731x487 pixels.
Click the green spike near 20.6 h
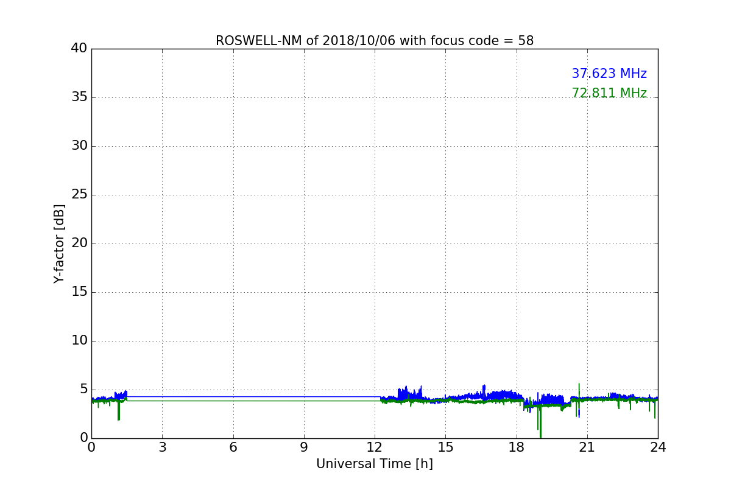tap(579, 391)
